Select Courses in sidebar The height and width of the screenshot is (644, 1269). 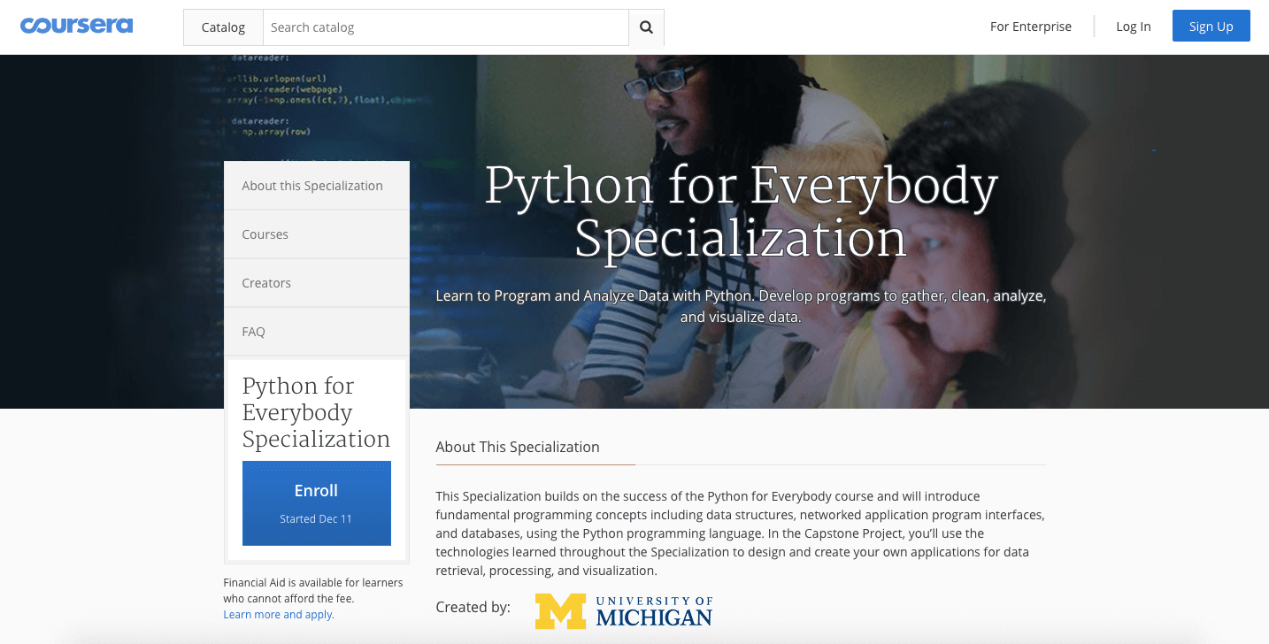[x=317, y=234]
